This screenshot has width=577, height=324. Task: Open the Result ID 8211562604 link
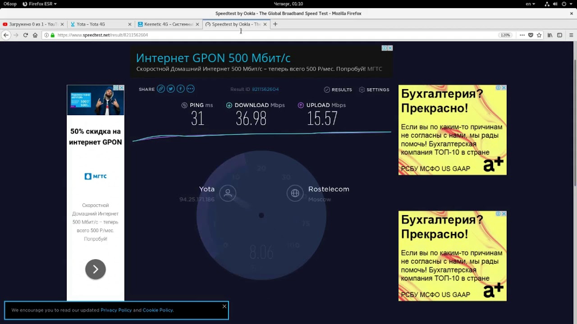265,89
